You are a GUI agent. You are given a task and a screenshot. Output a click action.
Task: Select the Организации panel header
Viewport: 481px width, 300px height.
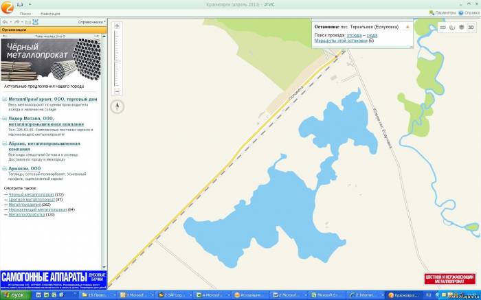click(x=54, y=30)
